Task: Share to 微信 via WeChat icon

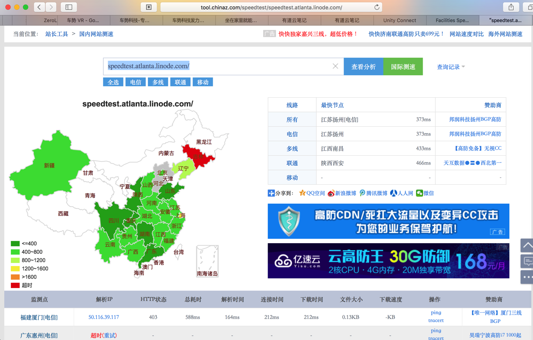Action: coord(419,193)
